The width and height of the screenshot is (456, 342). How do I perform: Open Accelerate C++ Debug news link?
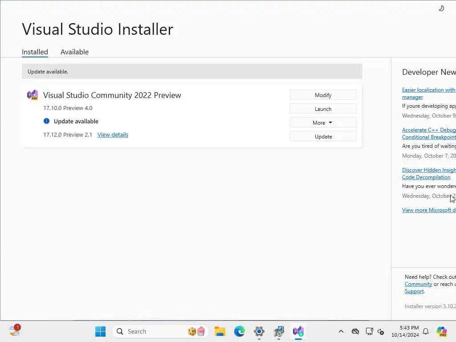click(x=429, y=134)
